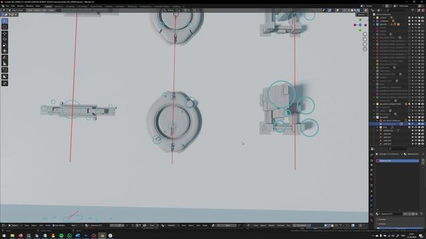Toggle the snapping magnet in viewport header

coord(186,11)
